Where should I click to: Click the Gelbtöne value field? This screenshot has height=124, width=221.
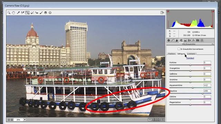(207, 74)
